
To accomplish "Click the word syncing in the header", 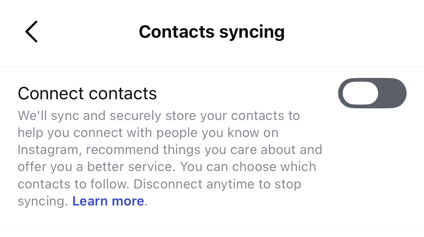I will point(252,32).
